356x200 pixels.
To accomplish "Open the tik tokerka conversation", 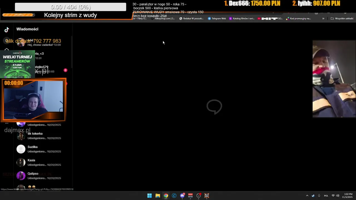I will coord(43,136).
